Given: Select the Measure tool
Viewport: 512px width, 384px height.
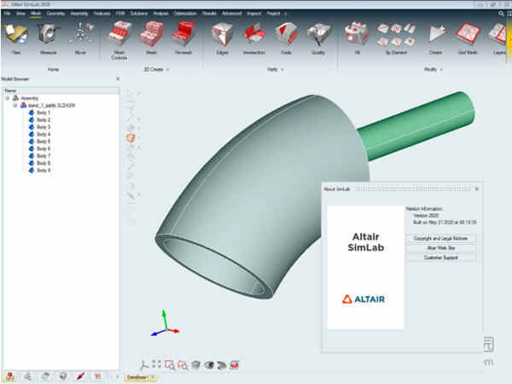Looking at the screenshot, I should [48, 38].
